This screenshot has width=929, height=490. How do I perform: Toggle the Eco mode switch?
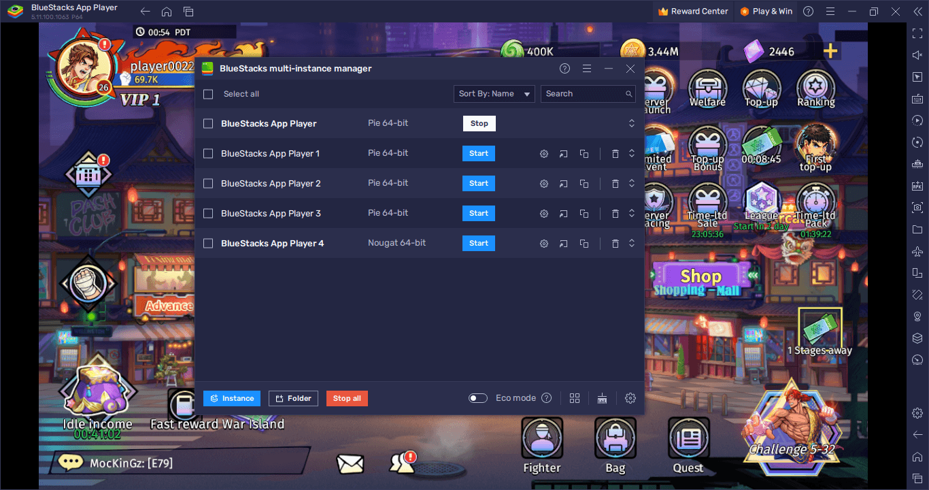(x=478, y=398)
